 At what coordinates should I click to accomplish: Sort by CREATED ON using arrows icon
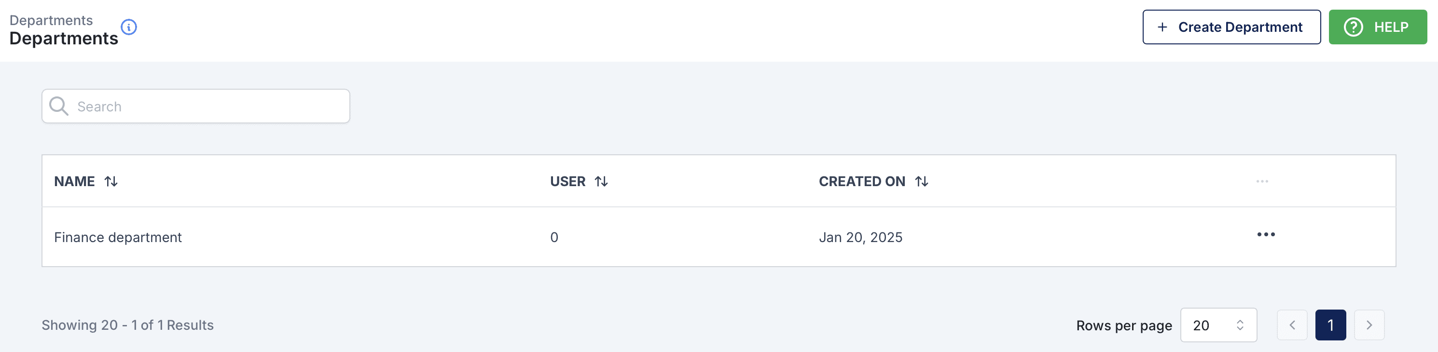coord(922,181)
